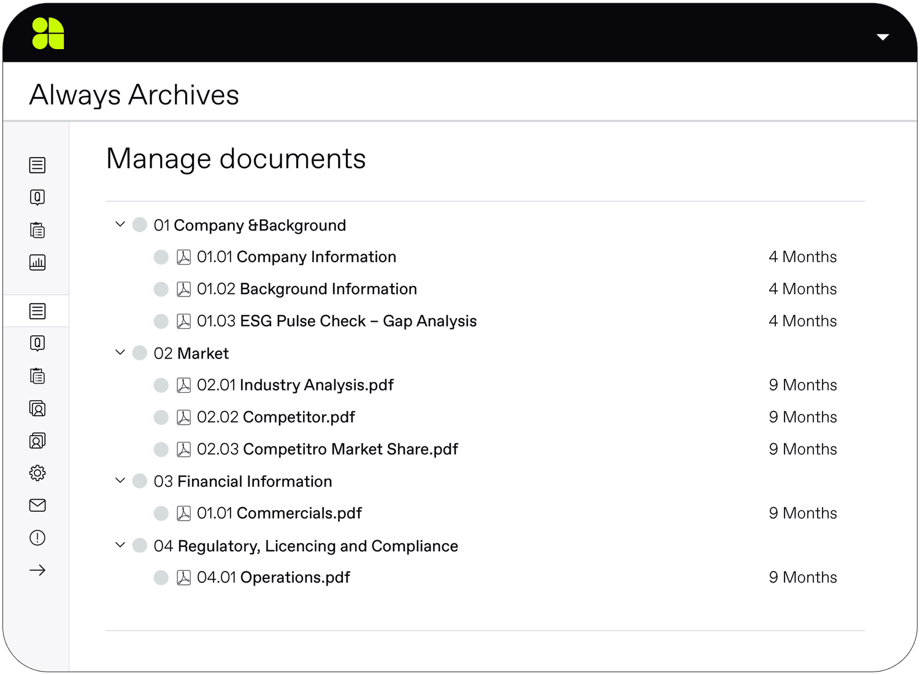Screen dimensions: 920x674
Task: Click the 9 Months value for 01.01 Commercials.pdf
Action: 802,513
